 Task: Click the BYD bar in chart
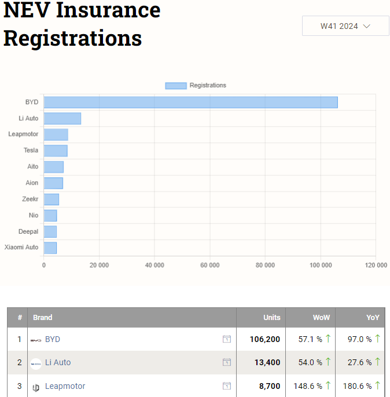(191, 102)
